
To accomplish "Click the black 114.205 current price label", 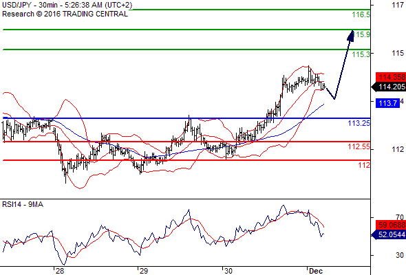I will (x=389, y=87).
